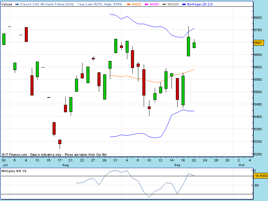Image resolution: width=268 pixels, height=201 pixels.
Task: Click the Jul month label on time axis
Action: click(x=5, y=165)
